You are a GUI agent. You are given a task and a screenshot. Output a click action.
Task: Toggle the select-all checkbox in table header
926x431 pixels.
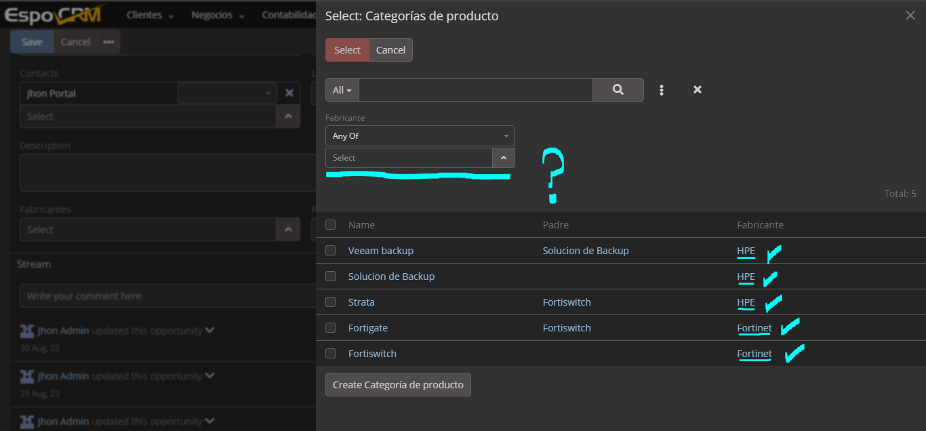pyautogui.click(x=331, y=225)
